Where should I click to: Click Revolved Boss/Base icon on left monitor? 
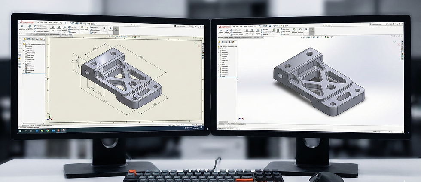click(30, 26)
